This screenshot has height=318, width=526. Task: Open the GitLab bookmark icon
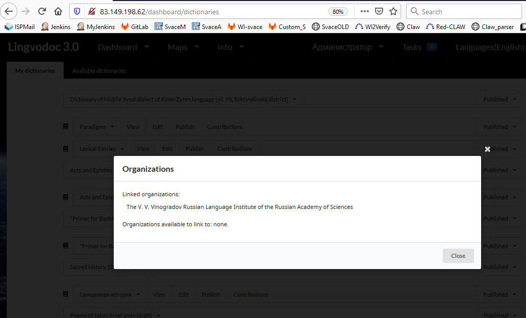point(123,26)
